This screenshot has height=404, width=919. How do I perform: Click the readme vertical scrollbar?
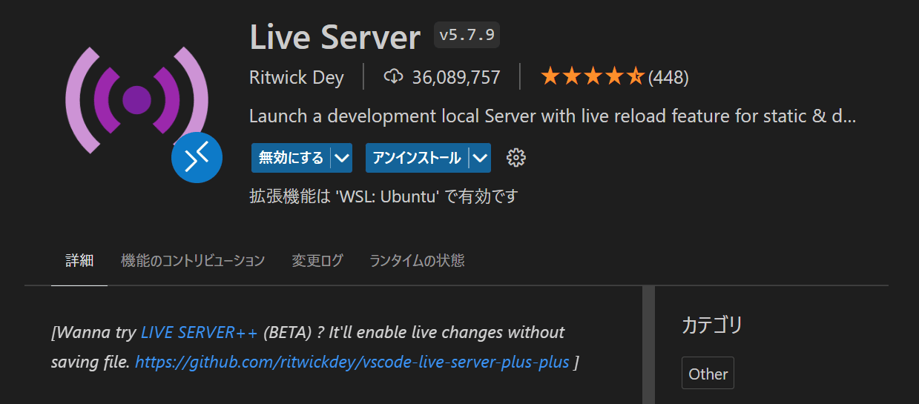click(648, 345)
